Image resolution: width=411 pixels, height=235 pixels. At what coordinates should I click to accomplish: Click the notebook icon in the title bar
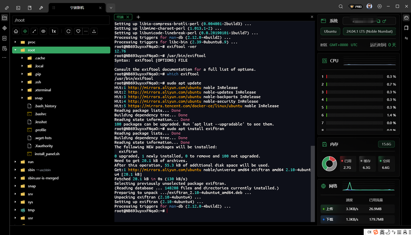point(30,8)
